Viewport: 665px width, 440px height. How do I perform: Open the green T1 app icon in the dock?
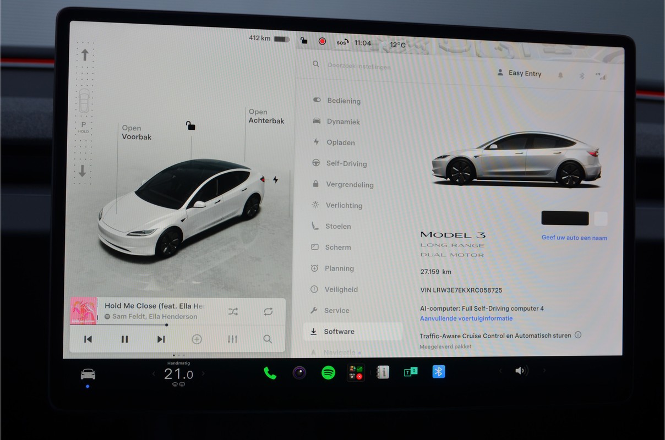411,372
